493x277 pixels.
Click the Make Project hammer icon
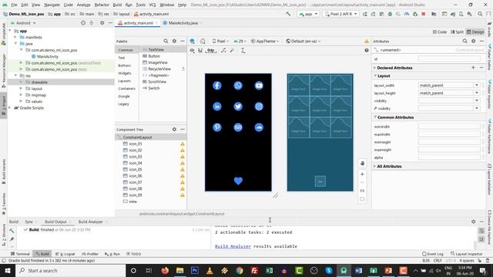tap(288, 14)
